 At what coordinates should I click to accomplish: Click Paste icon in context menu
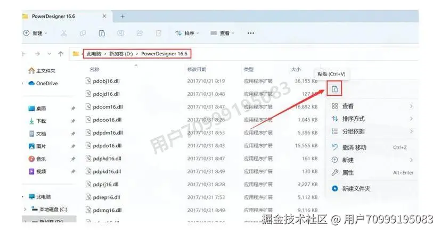tap(334, 89)
